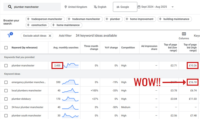Tick 24 hour plumber manchester checkbox
Viewport: 200px width, 119px height.
[x=6, y=107]
